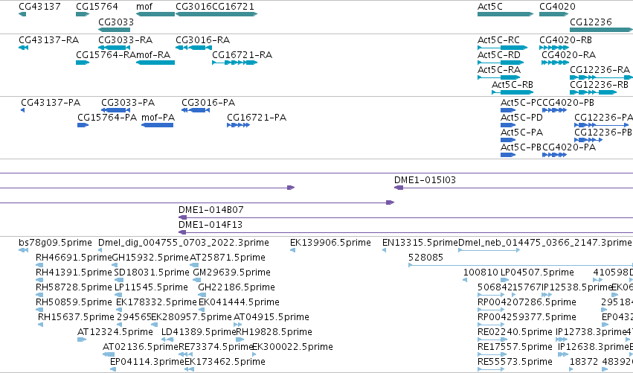Click the CG3016-RA transcript label

click(x=202, y=40)
